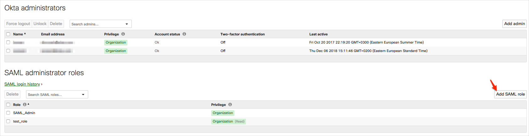529x136 pixels.
Task: Click the Unlock button
Action: (40, 24)
